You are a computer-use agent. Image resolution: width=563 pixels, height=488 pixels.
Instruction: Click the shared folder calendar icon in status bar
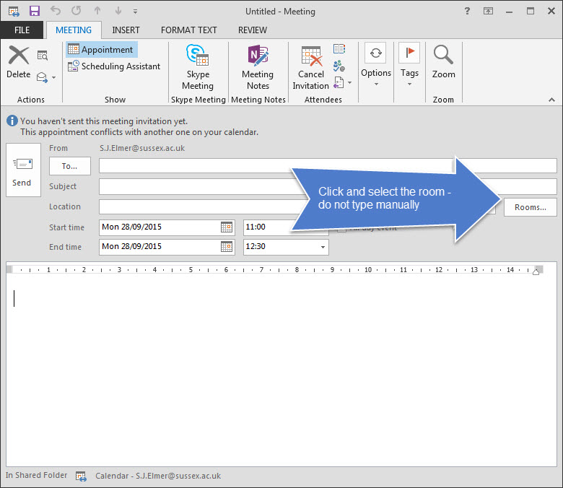pyautogui.click(x=81, y=476)
